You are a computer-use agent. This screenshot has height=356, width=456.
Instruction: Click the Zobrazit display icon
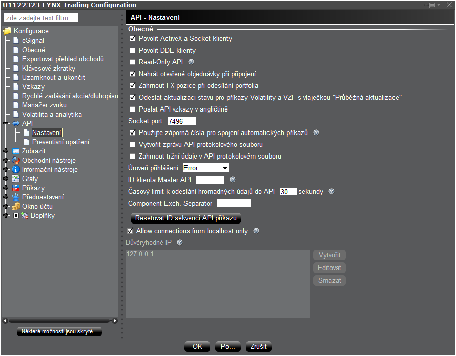pos(16,151)
